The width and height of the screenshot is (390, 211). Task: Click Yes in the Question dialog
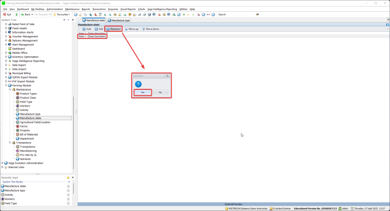[143, 92]
